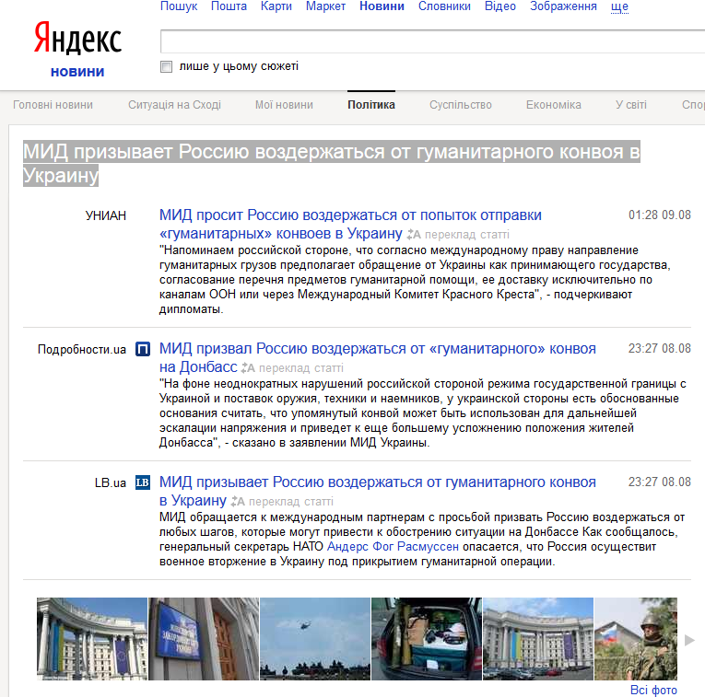This screenshot has width=705, height=697.
Task: Click the Подробности.ua source name
Action: coord(82,349)
